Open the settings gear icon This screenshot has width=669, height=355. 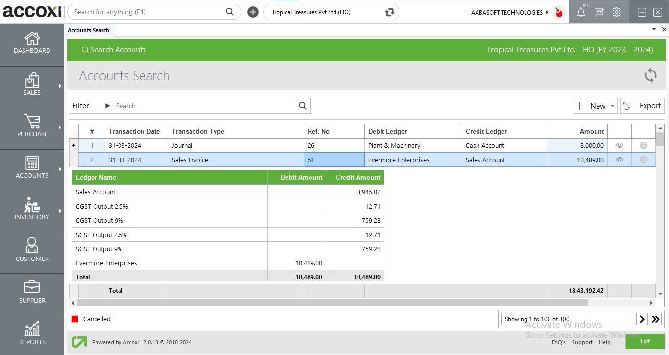616,12
